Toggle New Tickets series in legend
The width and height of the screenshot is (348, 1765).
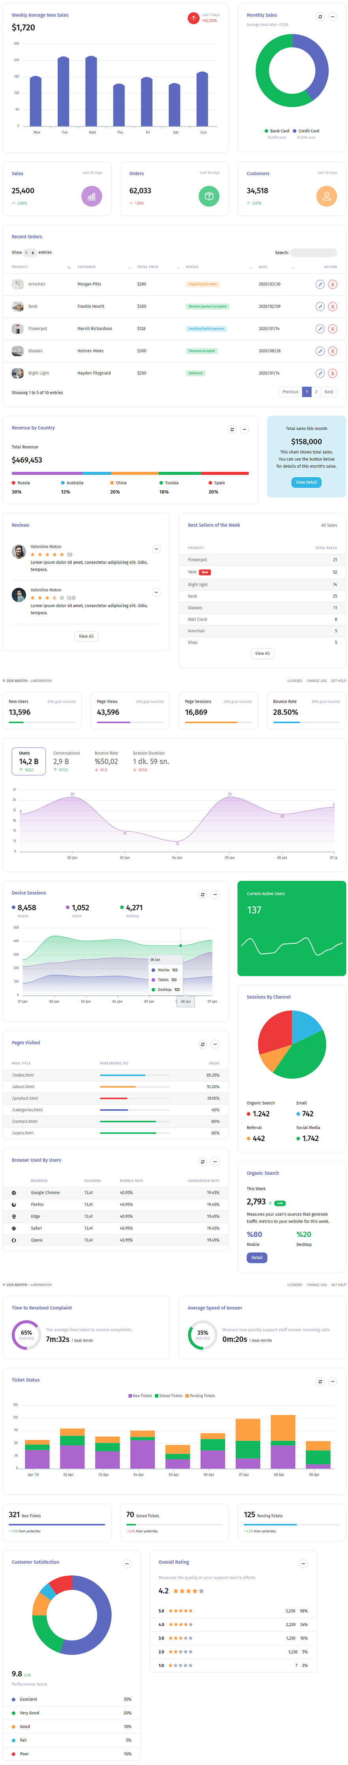coord(140,1396)
